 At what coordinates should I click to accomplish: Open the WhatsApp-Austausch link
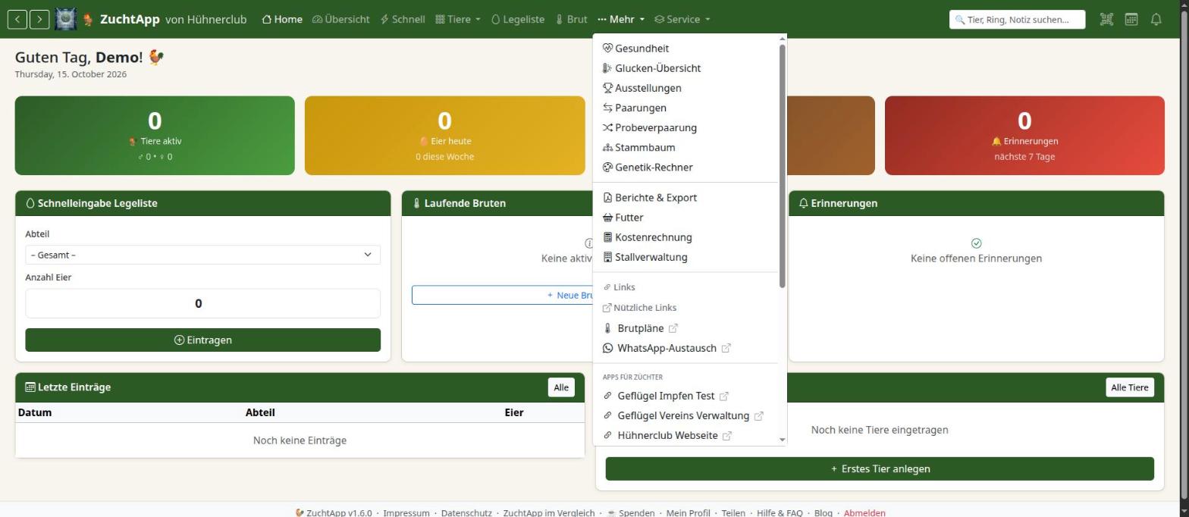click(x=686, y=348)
